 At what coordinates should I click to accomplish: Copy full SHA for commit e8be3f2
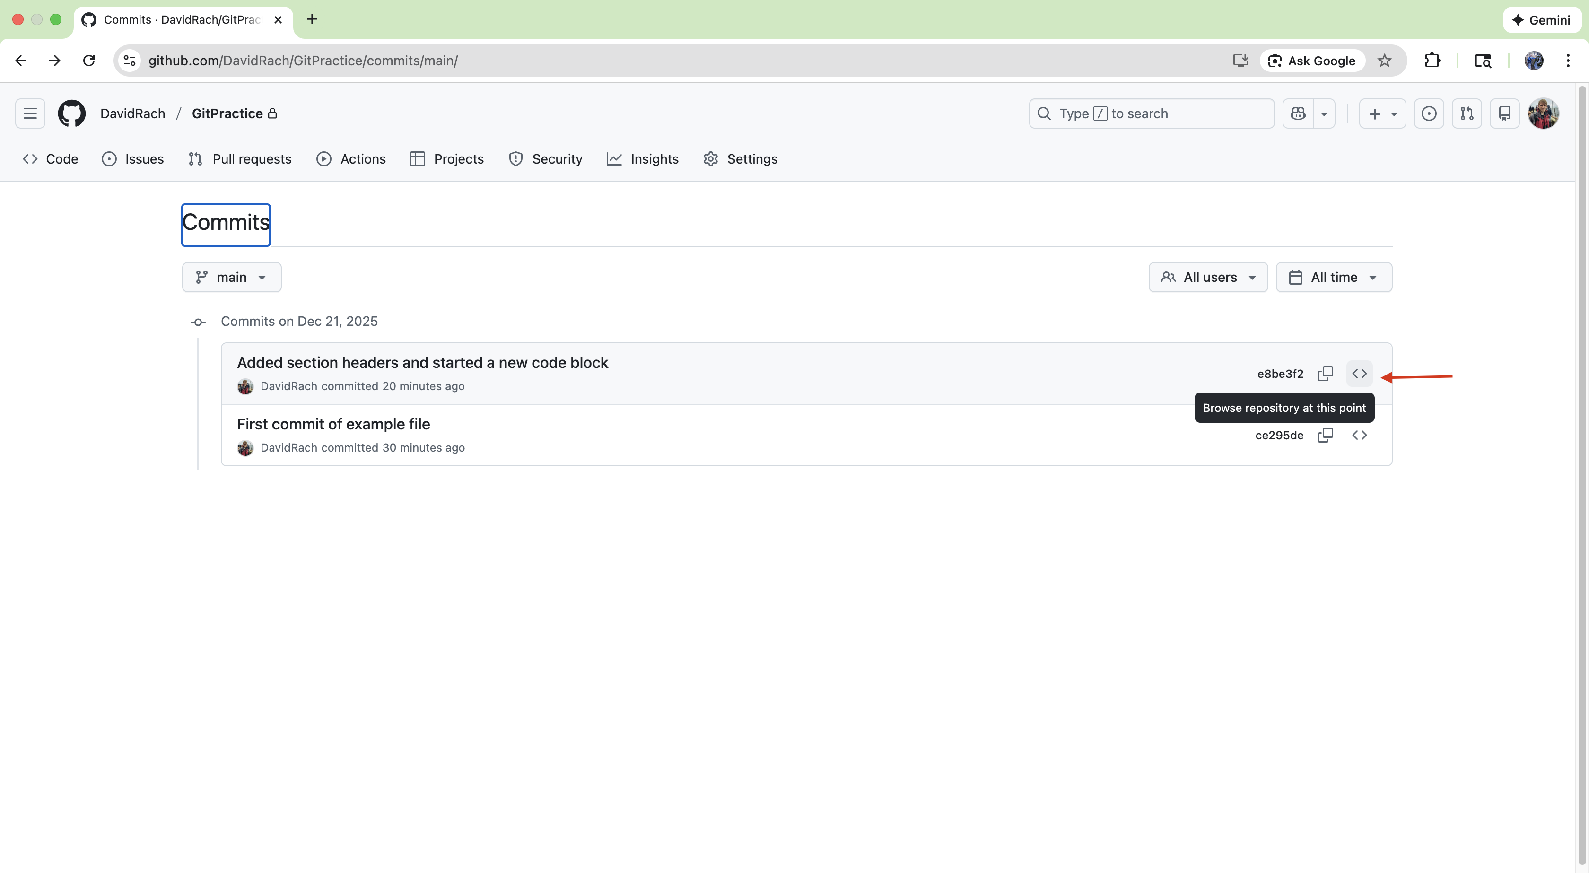click(x=1325, y=373)
